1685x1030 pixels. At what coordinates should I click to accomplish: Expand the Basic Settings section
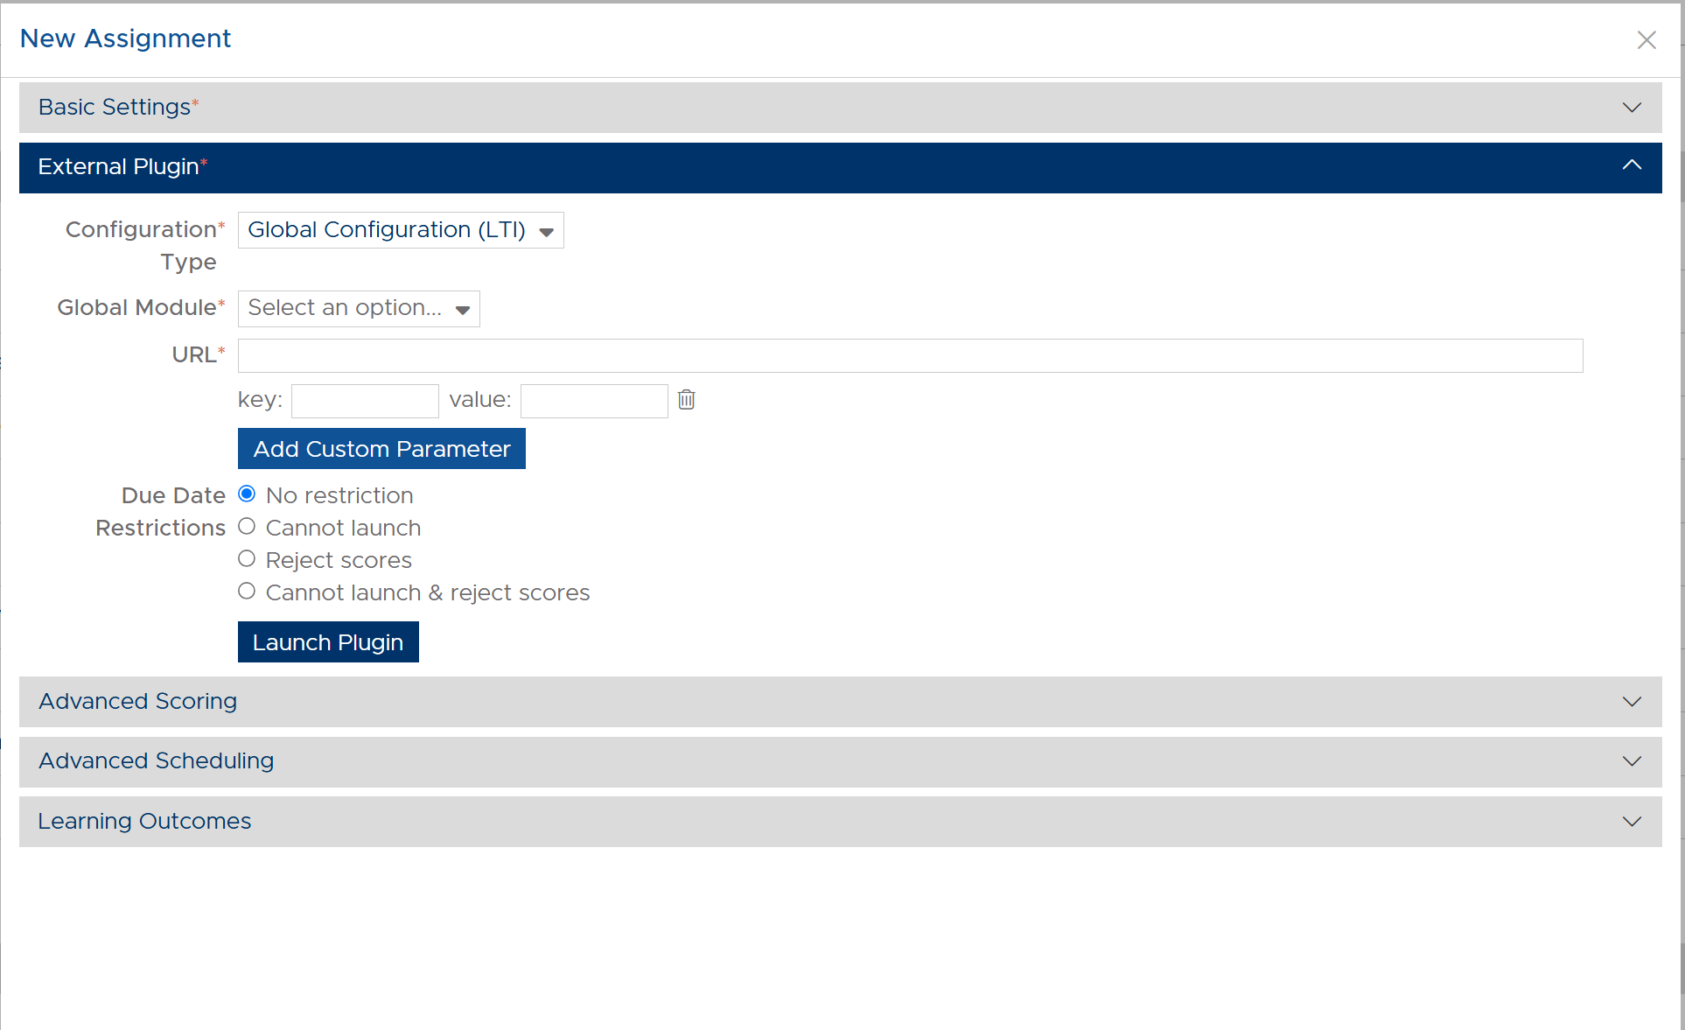(840, 108)
